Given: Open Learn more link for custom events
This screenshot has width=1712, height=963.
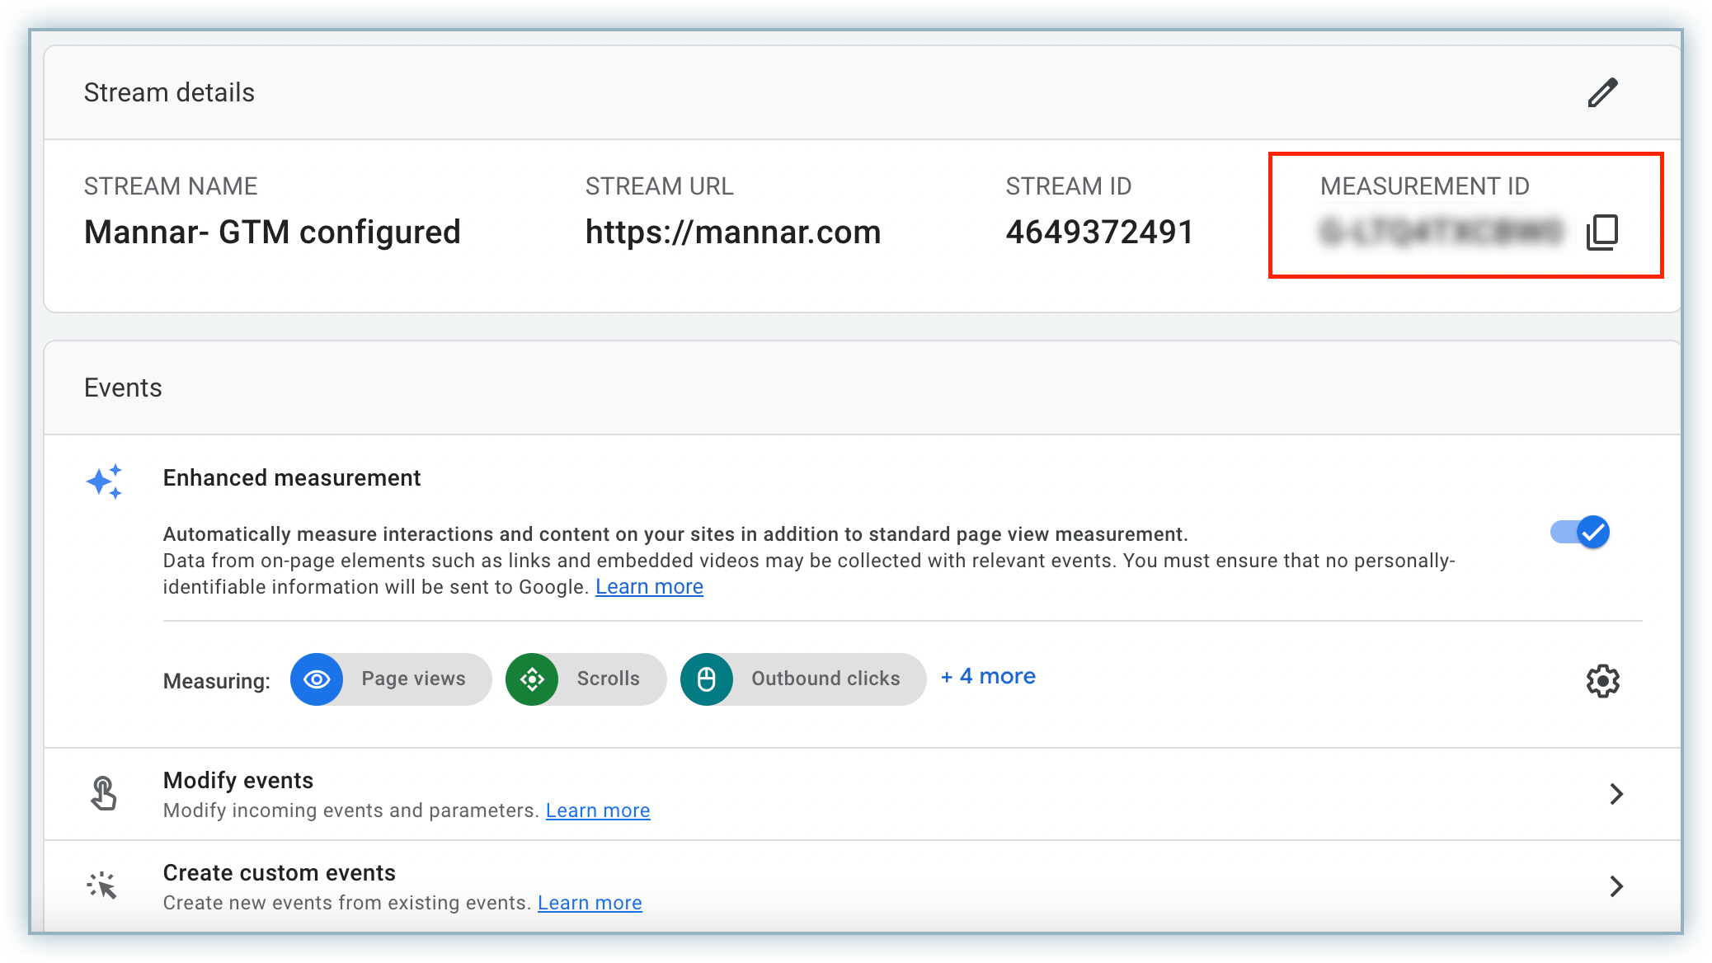Looking at the screenshot, I should pos(589,903).
